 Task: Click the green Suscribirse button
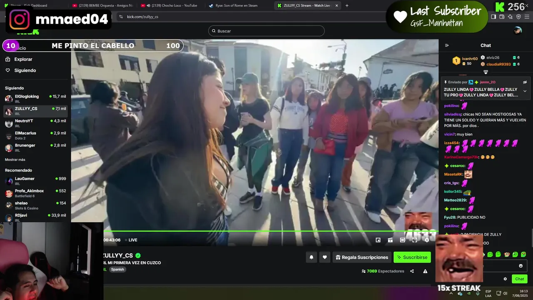click(412, 257)
